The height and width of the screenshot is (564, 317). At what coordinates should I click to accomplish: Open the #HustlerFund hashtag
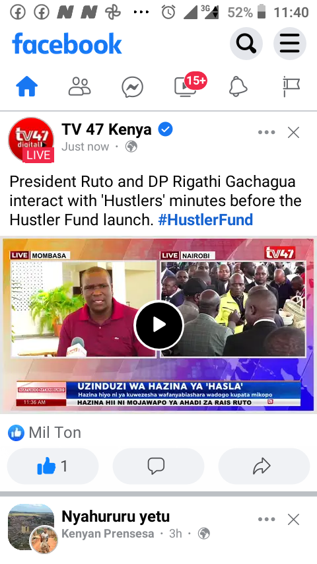click(205, 219)
